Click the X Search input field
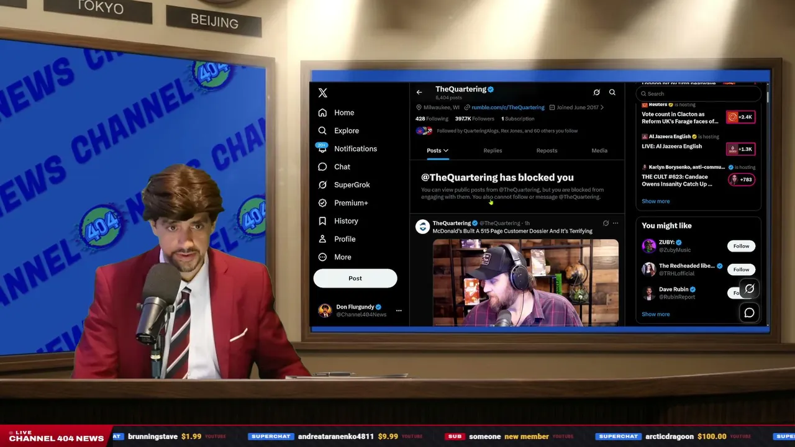Screen dimensions: 795x447 click(x=699, y=94)
